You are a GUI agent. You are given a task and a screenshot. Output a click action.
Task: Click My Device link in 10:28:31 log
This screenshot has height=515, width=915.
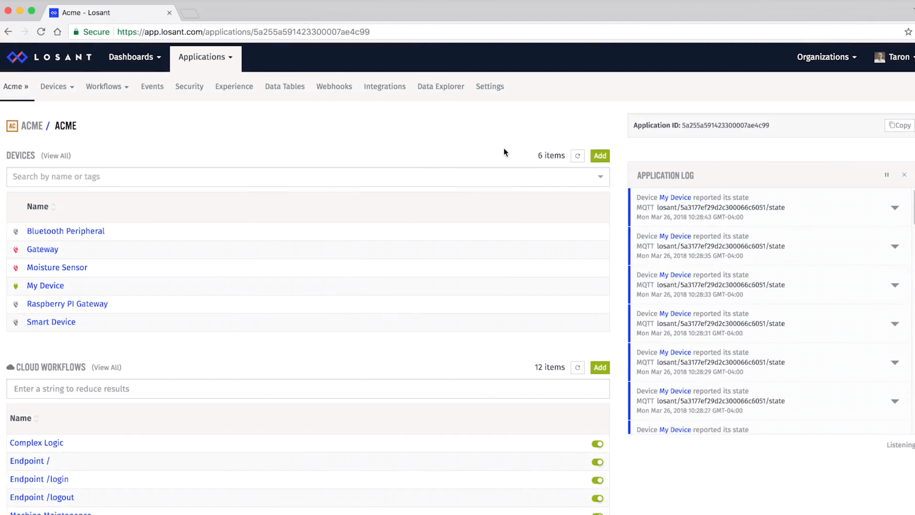(675, 313)
